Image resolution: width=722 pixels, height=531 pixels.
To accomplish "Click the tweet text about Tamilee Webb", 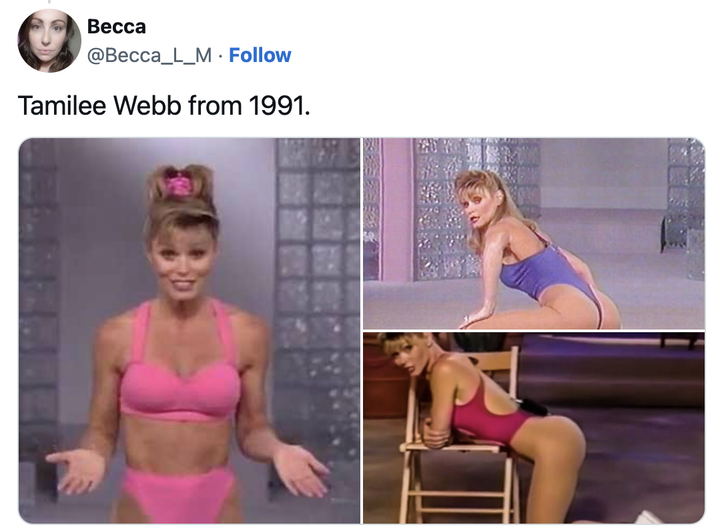I will tap(164, 105).
